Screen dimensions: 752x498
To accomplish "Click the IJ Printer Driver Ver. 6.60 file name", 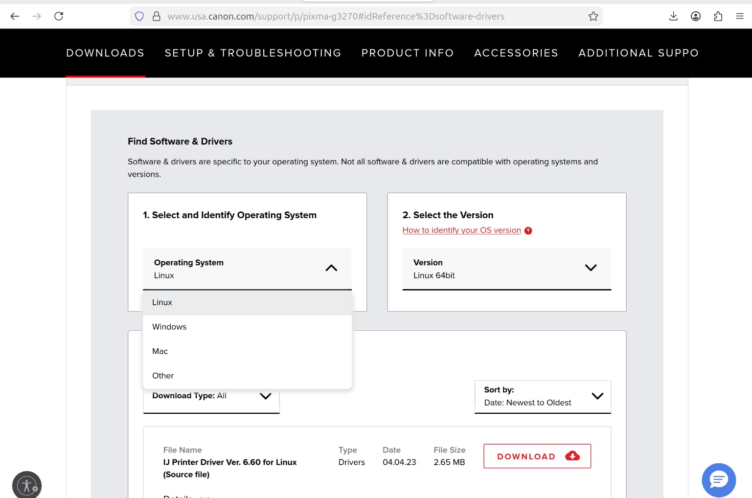I will (230, 468).
